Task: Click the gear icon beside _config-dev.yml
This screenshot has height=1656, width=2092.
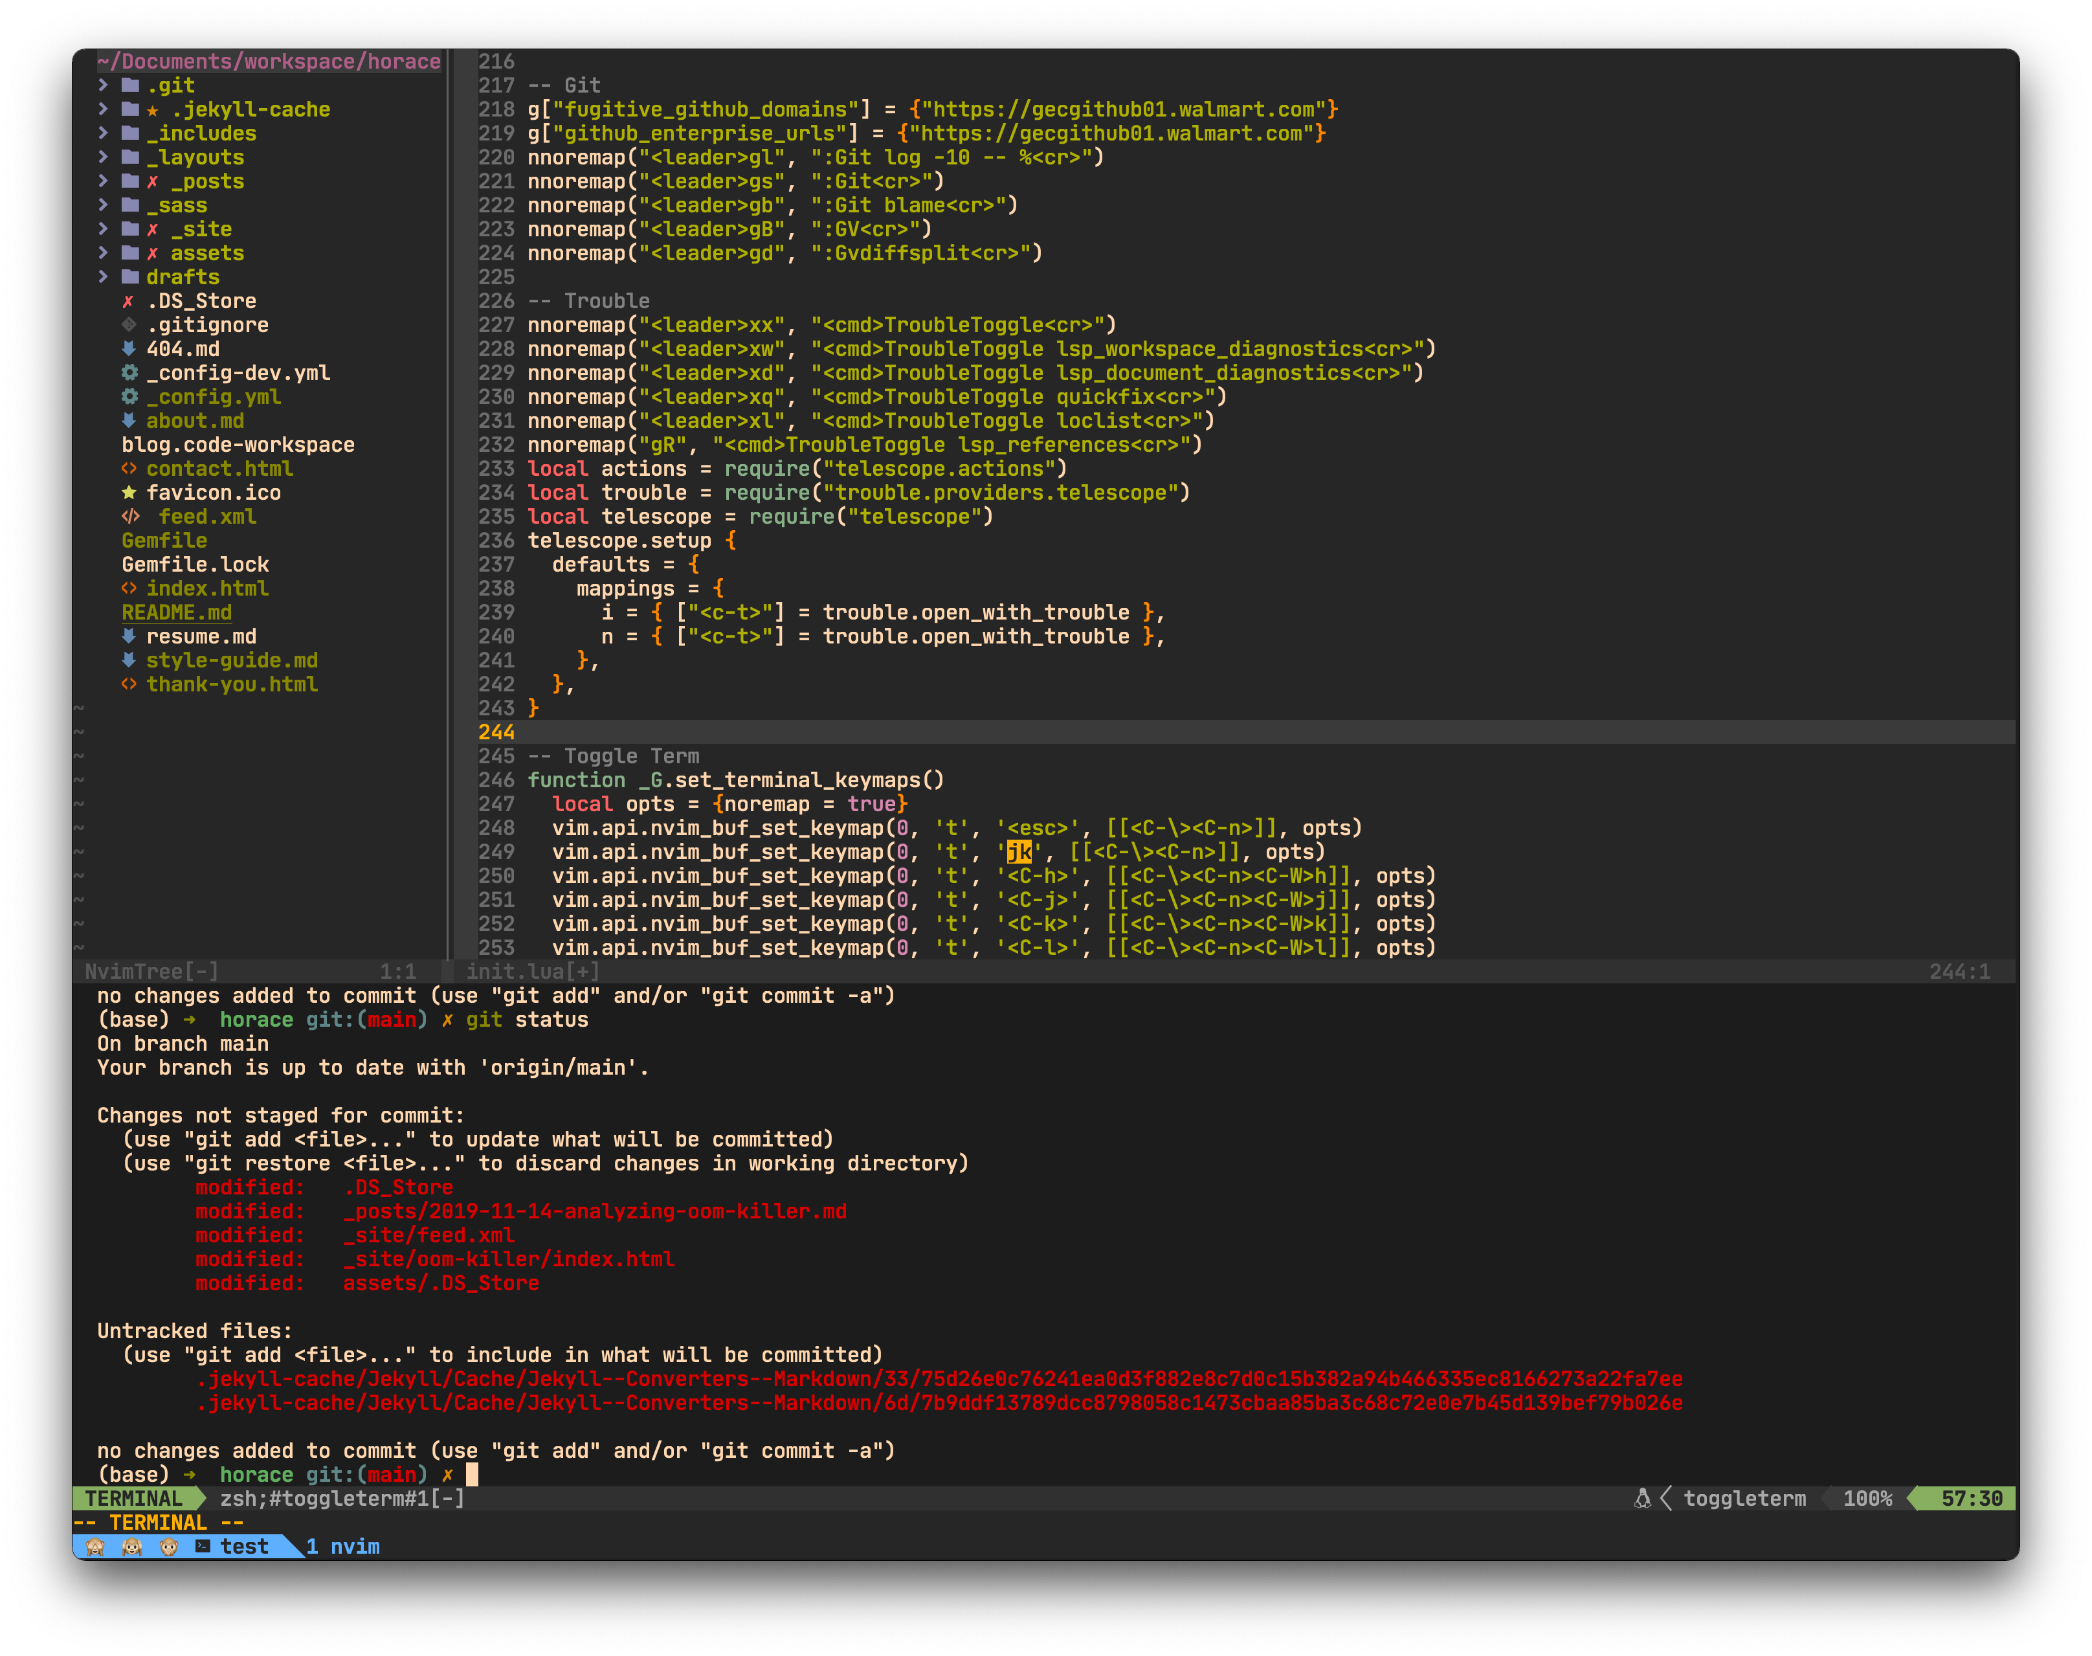Action: [130, 372]
